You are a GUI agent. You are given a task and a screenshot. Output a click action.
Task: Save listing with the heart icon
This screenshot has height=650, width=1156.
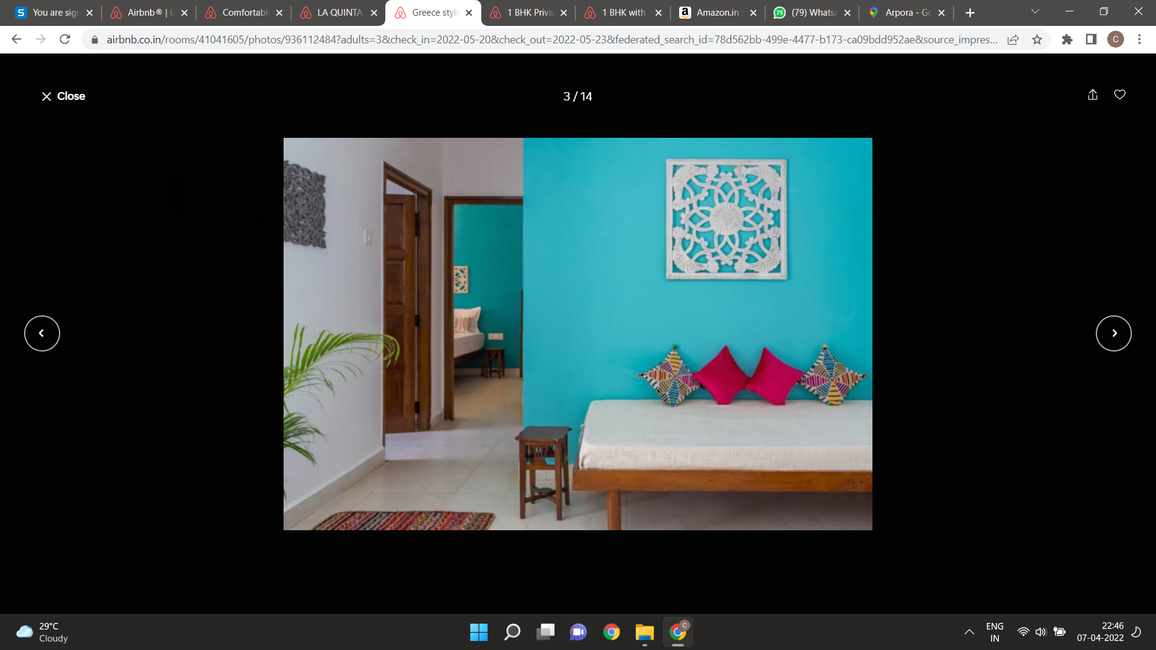tap(1119, 95)
